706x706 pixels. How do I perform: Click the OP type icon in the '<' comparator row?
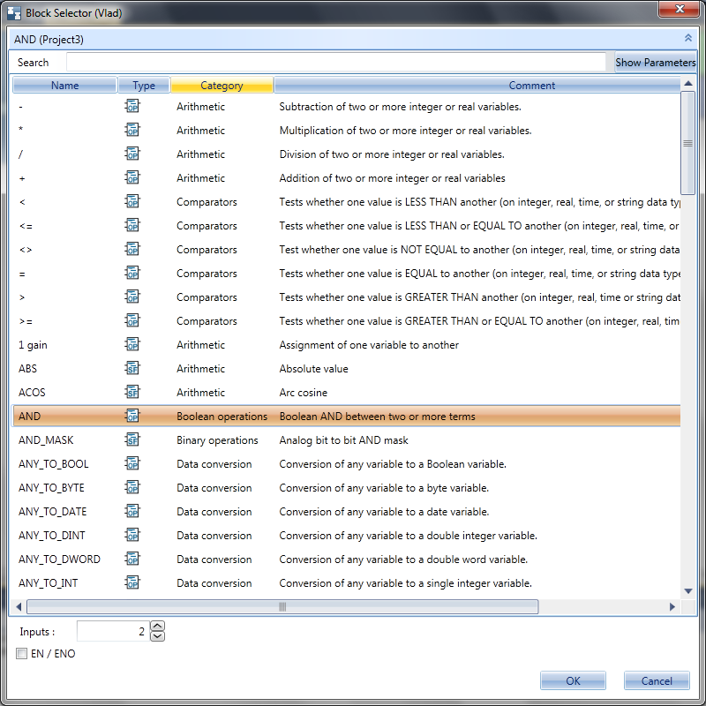pyautogui.click(x=132, y=202)
